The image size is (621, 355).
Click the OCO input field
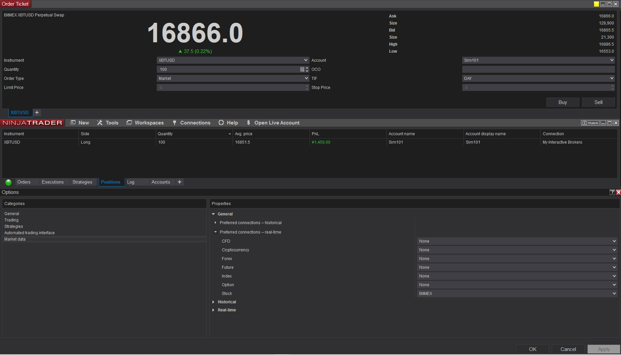point(538,69)
